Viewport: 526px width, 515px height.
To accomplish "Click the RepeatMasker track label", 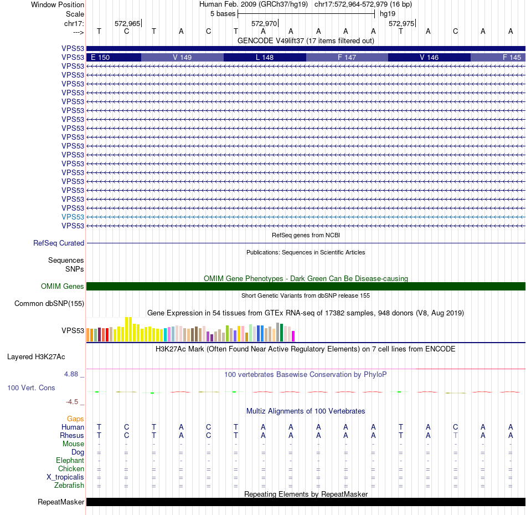I will (x=61, y=502).
